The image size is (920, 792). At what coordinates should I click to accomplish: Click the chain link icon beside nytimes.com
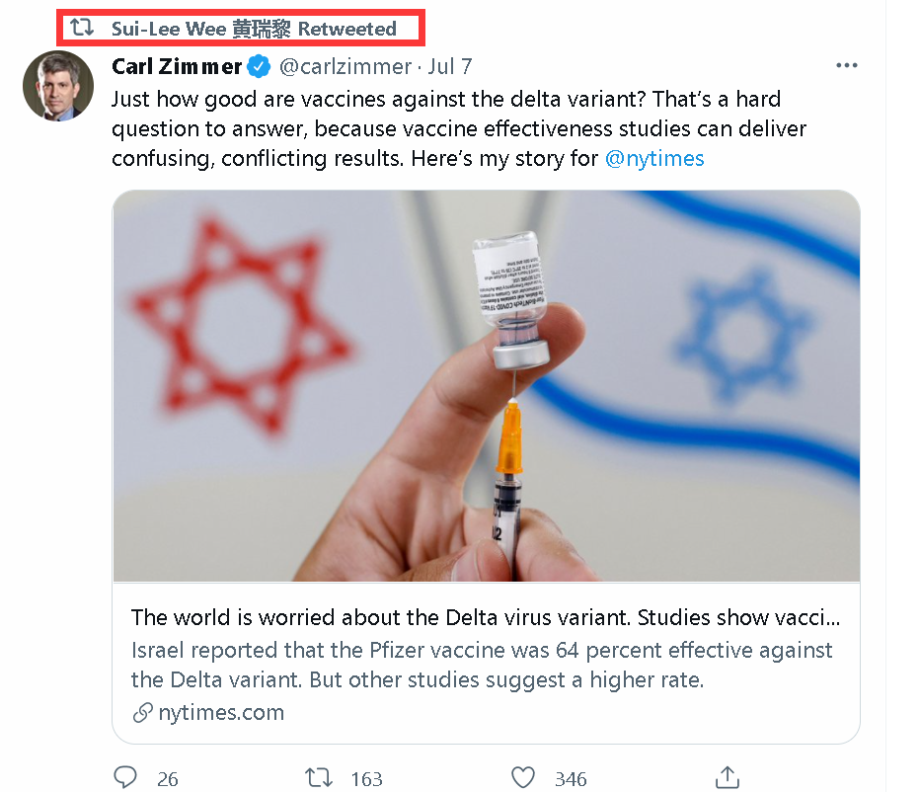coord(142,713)
